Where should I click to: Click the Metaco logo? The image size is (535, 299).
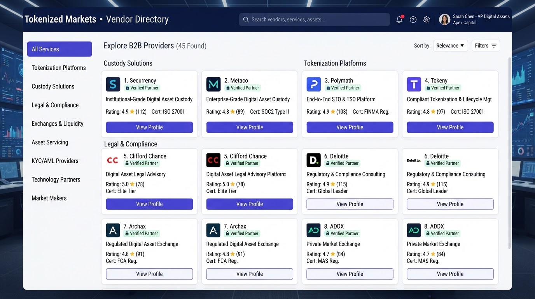(213, 84)
